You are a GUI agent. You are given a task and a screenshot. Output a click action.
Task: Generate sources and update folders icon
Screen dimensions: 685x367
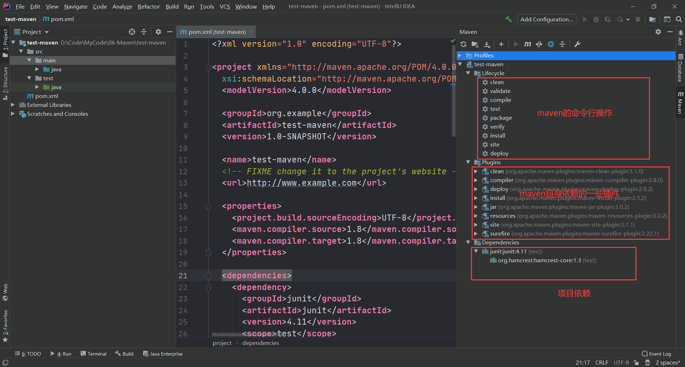click(x=475, y=44)
